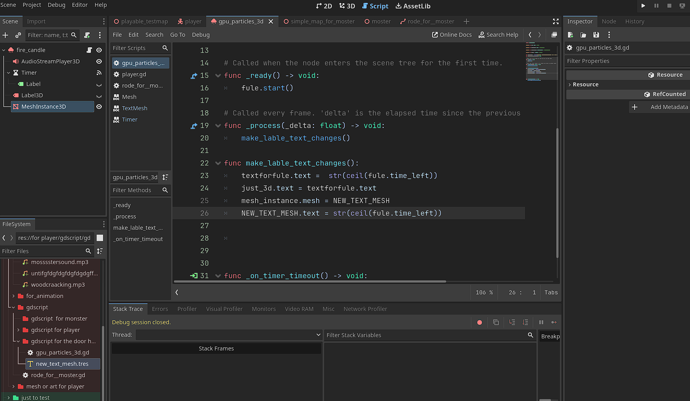The image size is (690, 401).
Task: Start debugger recording with red circle
Action: (x=479, y=322)
